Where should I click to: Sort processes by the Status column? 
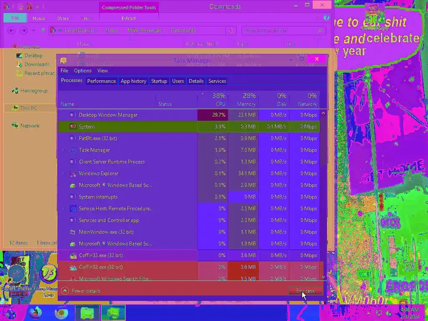177,99
